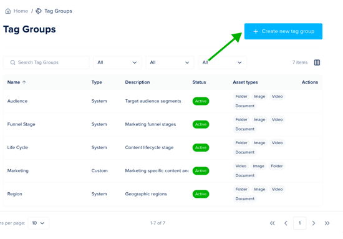
Task: Click the 7 items count label
Action: click(x=300, y=62)
